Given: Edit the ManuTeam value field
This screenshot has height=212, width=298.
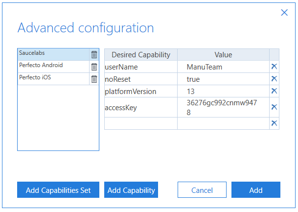Looking at the screenshot, I should [x=223, y=67].
